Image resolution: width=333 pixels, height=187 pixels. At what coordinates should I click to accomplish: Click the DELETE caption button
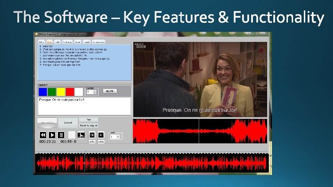[110, 91]
